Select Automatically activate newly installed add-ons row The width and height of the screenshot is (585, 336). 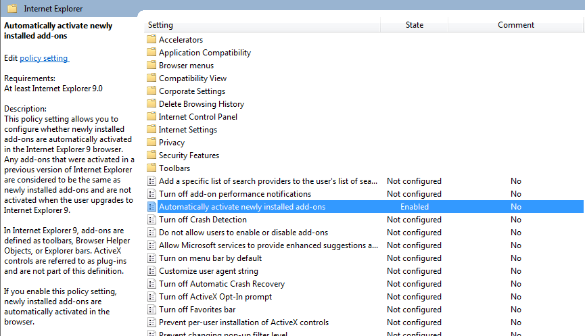point(365,207)
